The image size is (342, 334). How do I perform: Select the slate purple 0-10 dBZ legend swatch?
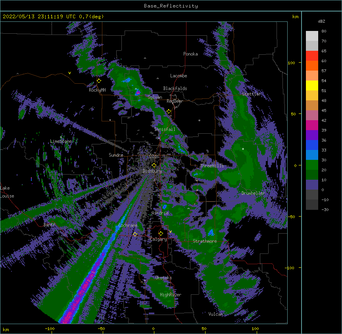click(312, 185)
